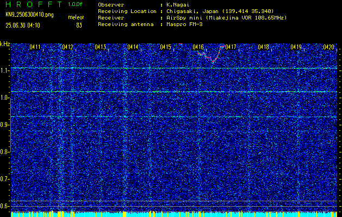The image size is (342, 217).
Task: Click the meteot label above the count
Action: click(76, 17)
